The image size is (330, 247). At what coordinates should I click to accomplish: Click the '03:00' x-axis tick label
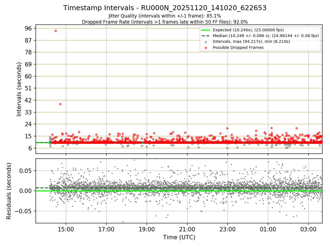tap(308, 229)
